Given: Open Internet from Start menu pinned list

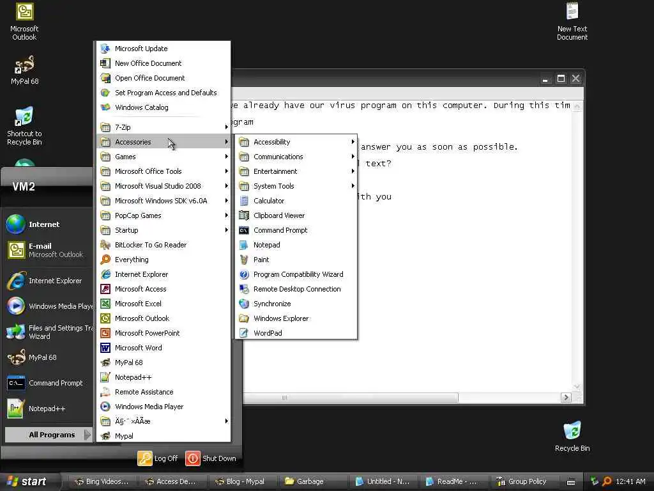Looking at the screenshot, I should point(49,224).
